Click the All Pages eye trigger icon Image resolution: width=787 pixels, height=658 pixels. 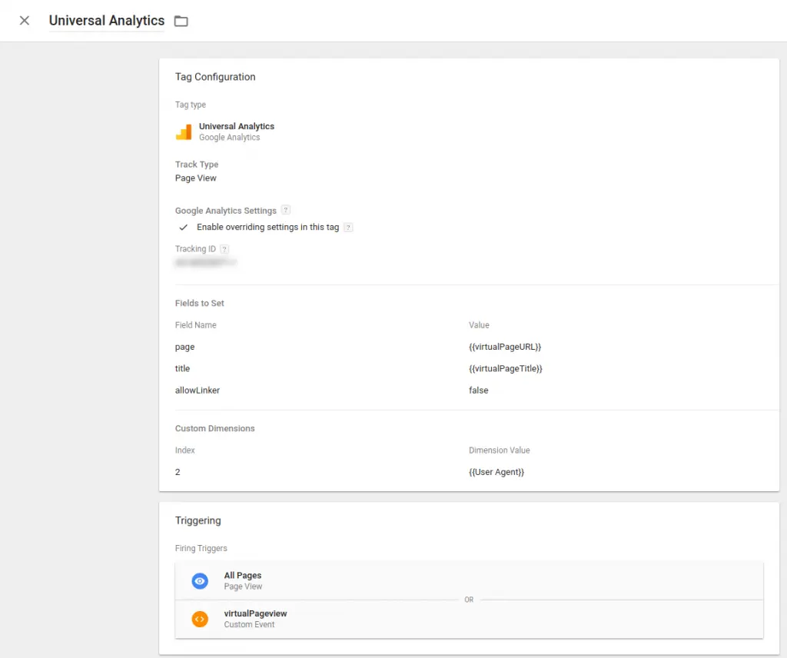click(x=200, y=580)
